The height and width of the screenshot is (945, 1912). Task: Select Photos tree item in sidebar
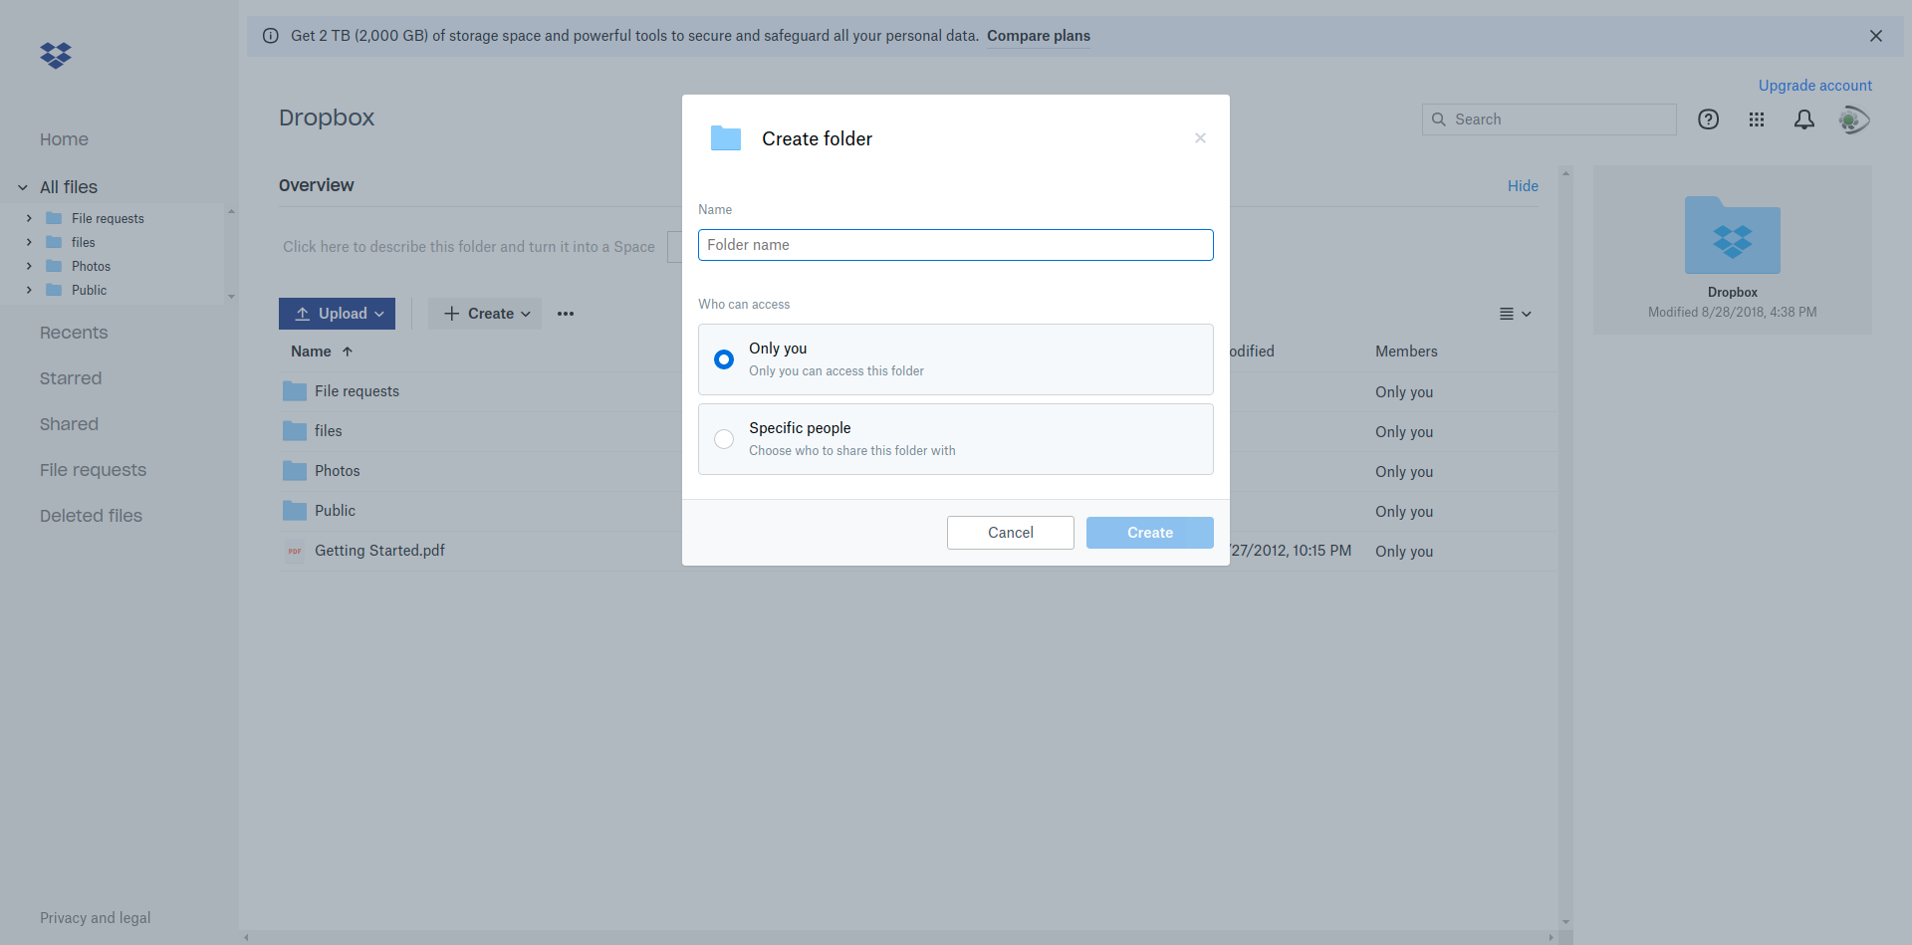91,266
